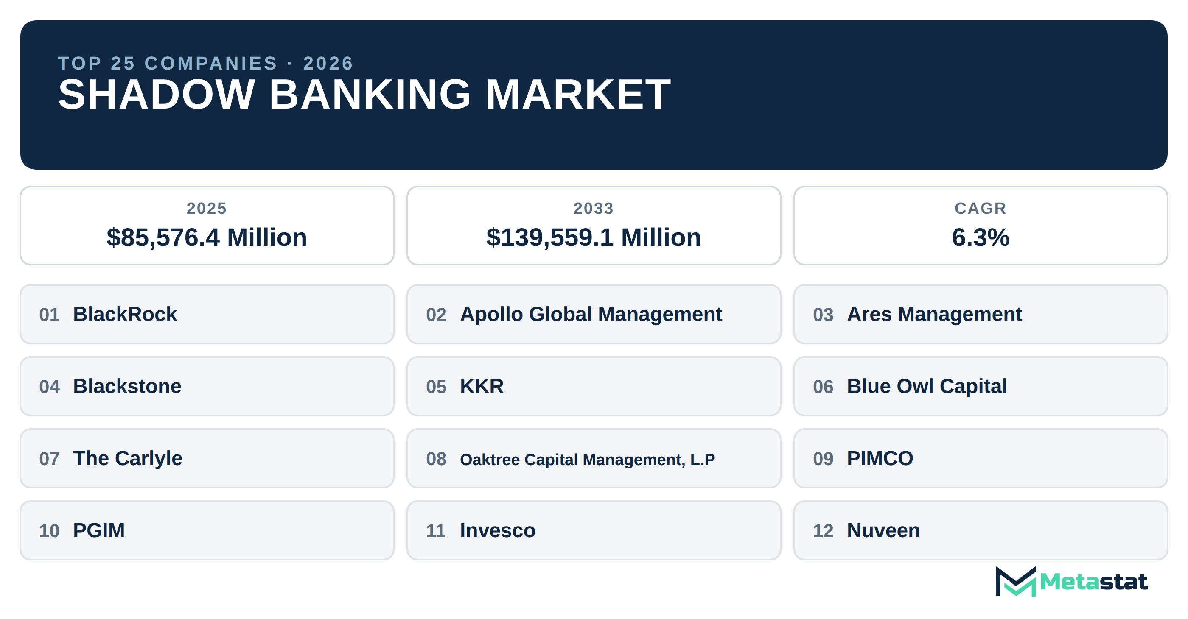Click the 2025 label

[x=207, y=208]
